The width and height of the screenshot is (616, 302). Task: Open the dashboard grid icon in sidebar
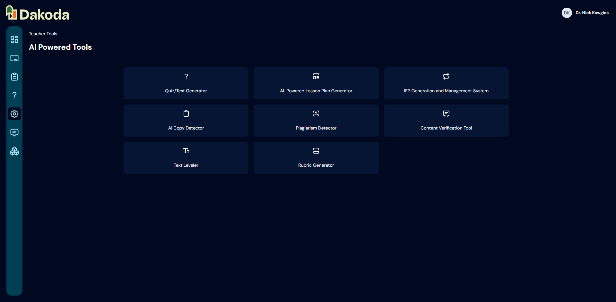click(14, 39)
